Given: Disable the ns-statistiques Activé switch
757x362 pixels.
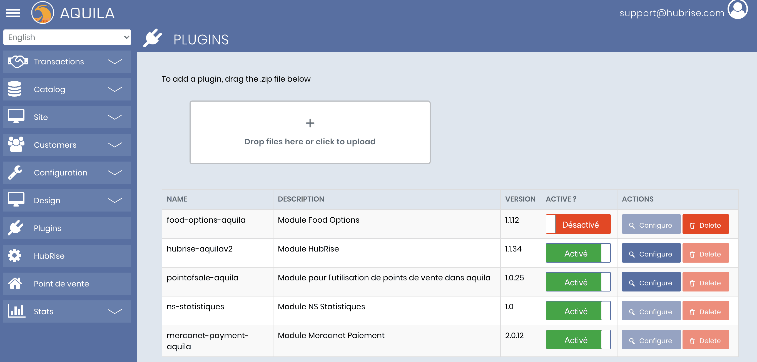Looking at the screenshot, I should click(578, 311).
